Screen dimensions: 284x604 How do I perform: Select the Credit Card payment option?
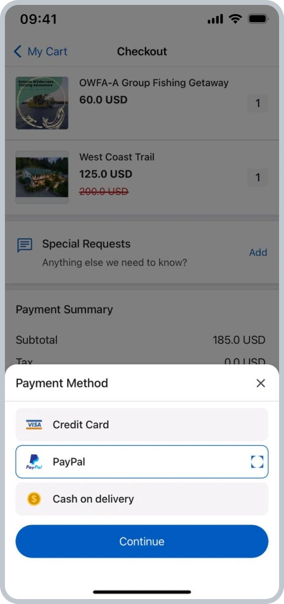coord(141,424)
